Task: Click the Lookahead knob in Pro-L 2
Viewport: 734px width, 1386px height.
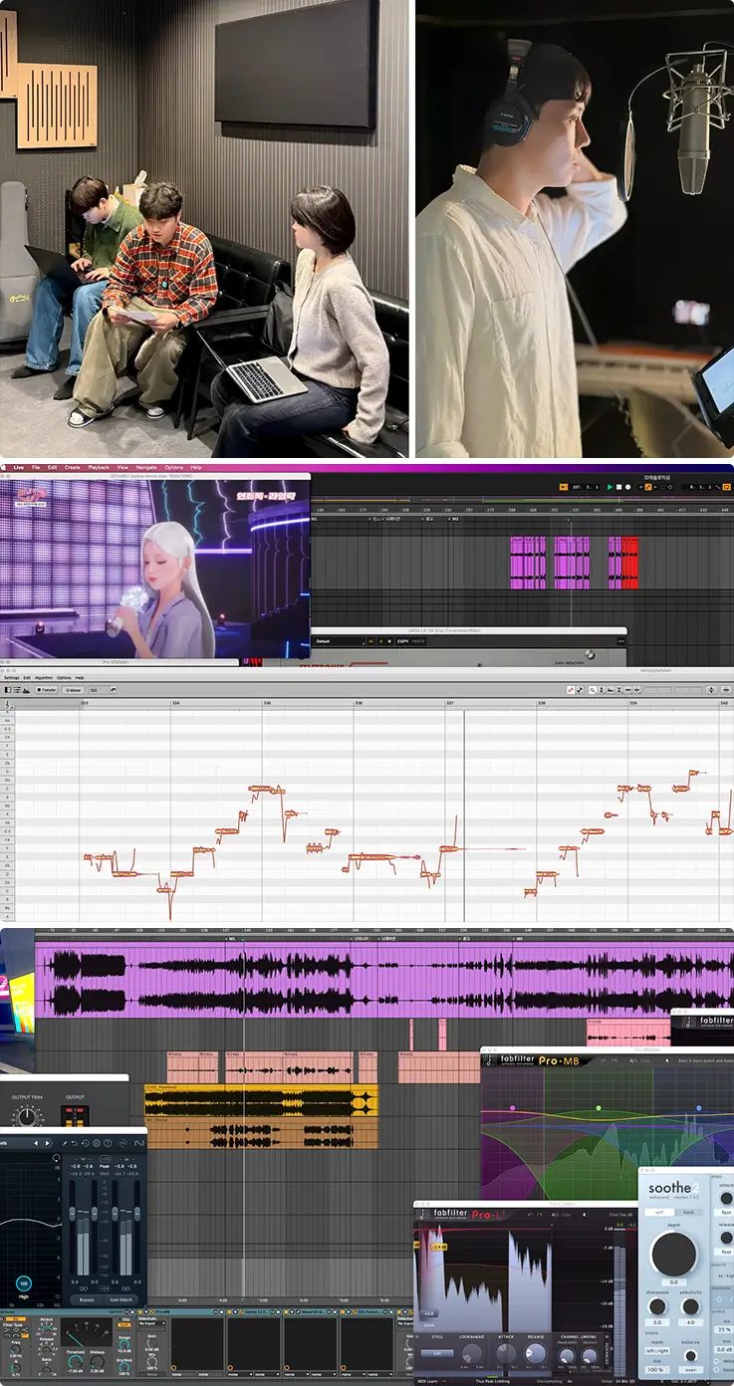Action: click(472, 1353)
